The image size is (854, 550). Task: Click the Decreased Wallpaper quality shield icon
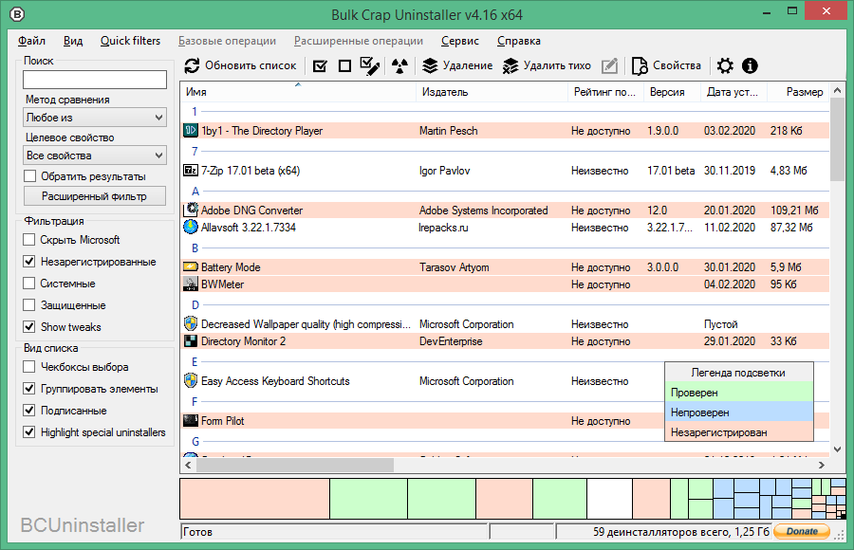(191, 323)
